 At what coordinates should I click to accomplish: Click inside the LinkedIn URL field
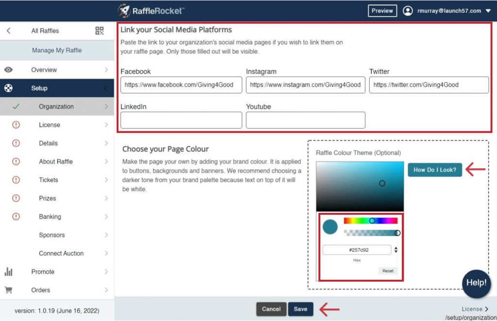[x=181, y=120]
